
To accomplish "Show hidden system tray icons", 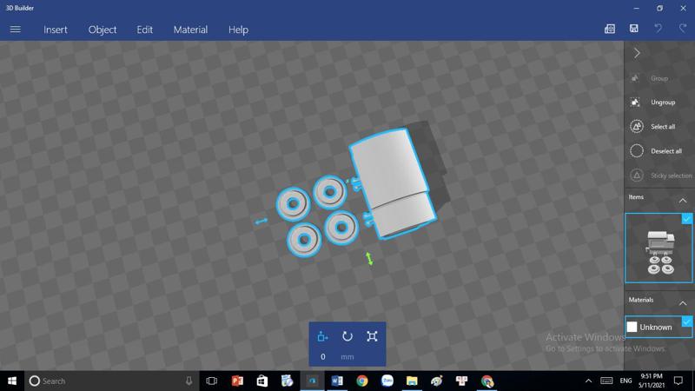I will click(x=588, y=381).
